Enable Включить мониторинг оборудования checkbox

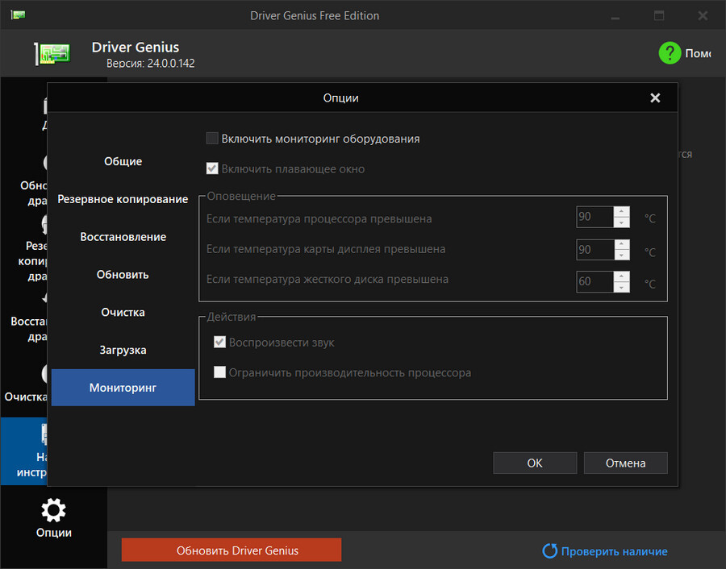tap(212, 139)
